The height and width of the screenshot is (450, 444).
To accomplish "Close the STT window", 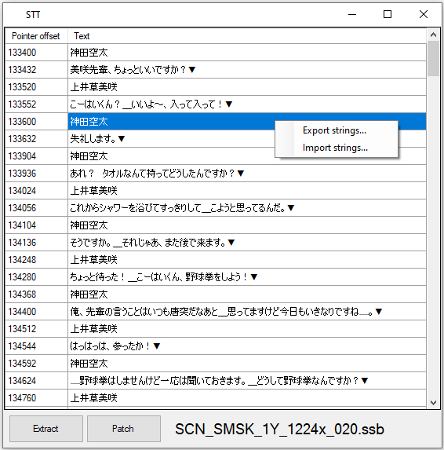I will [424, 14].
